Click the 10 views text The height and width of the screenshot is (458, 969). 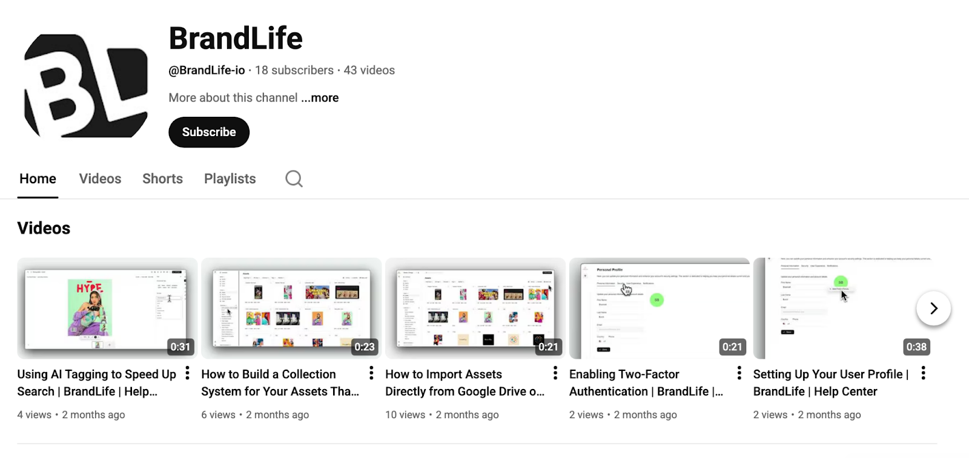(405, 415)
